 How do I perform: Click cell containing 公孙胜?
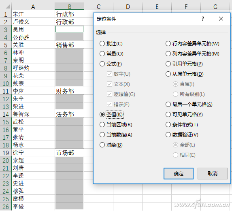pyautogui.click(x=33, y=37)
